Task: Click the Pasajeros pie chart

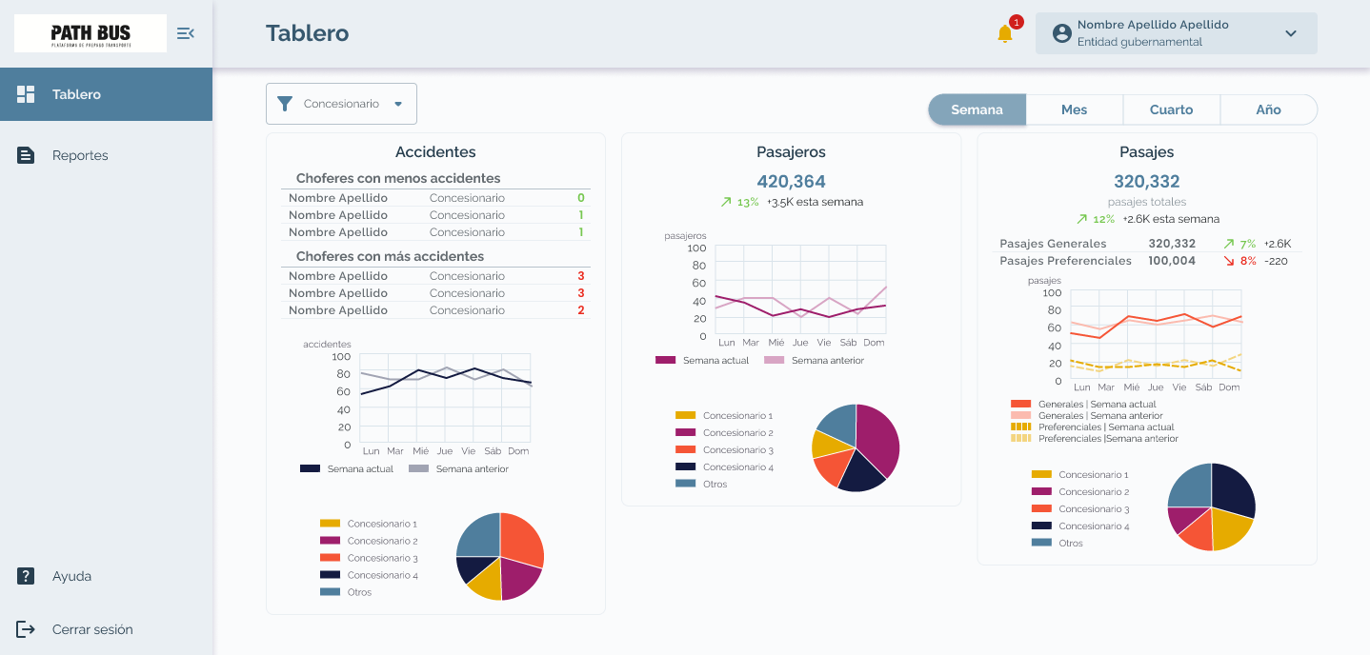Action: (856, 448)
